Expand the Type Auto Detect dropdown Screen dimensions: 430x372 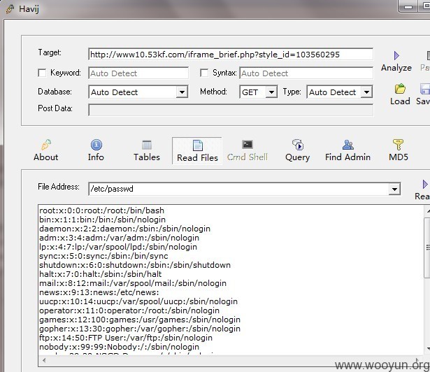366,92
